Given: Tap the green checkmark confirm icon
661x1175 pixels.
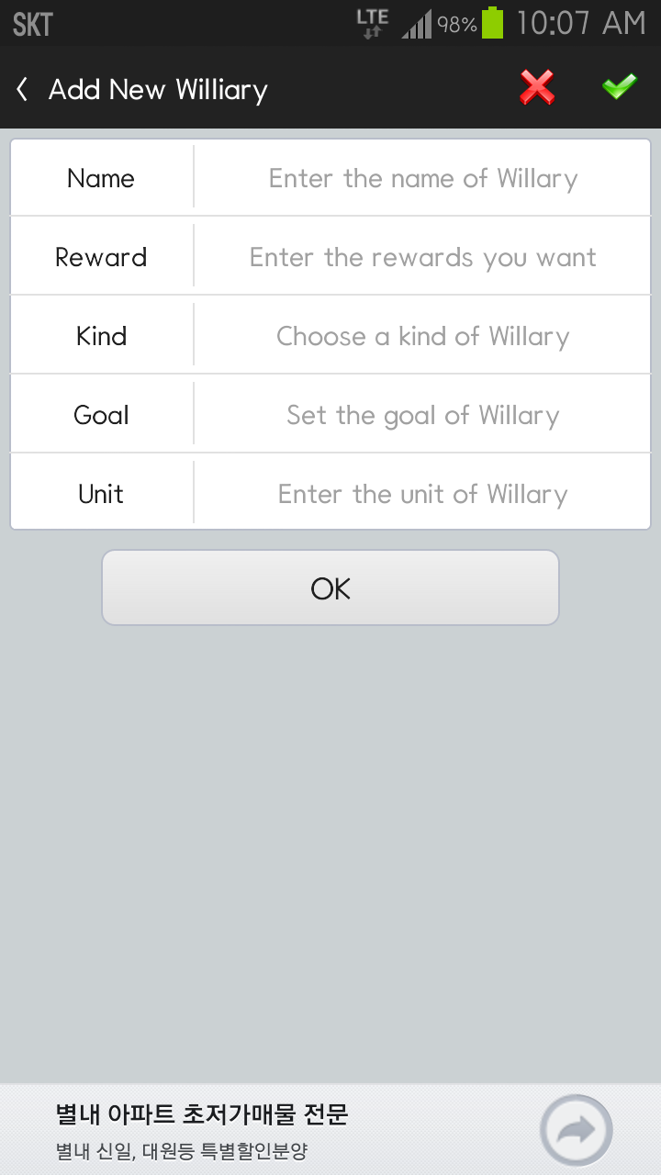Looking at the screenshot, I should coord(620,87).
